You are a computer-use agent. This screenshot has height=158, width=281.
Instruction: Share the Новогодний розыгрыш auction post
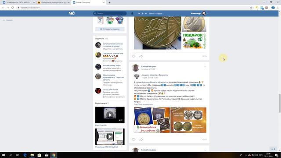tap(141, 140)
